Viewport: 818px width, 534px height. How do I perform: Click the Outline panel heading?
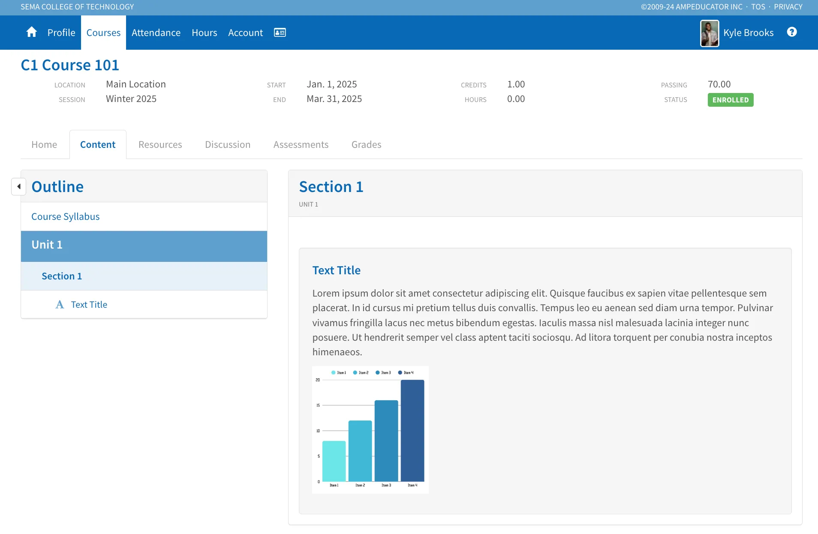(x=57, y=187)
